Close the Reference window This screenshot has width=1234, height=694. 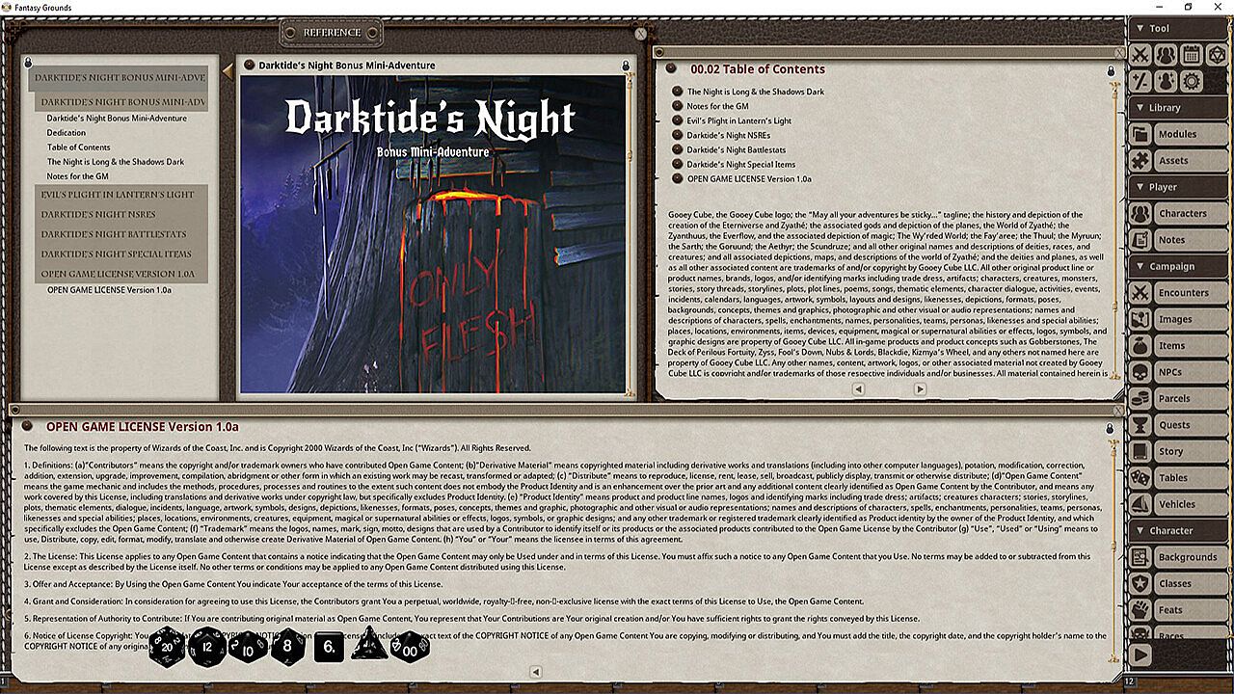(x=641, y=34)
